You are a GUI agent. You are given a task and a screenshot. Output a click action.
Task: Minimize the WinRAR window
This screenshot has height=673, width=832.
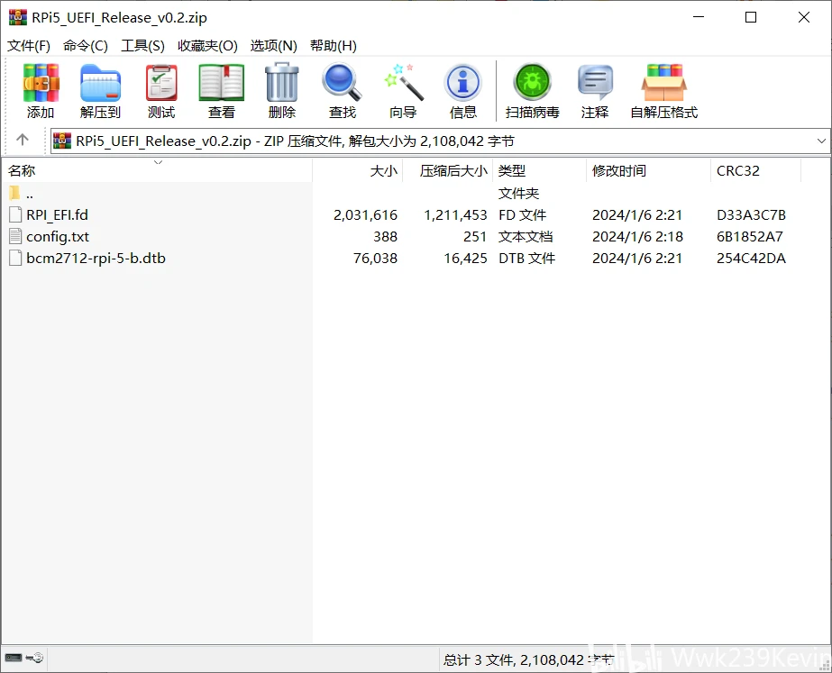[x=699, y=17]
